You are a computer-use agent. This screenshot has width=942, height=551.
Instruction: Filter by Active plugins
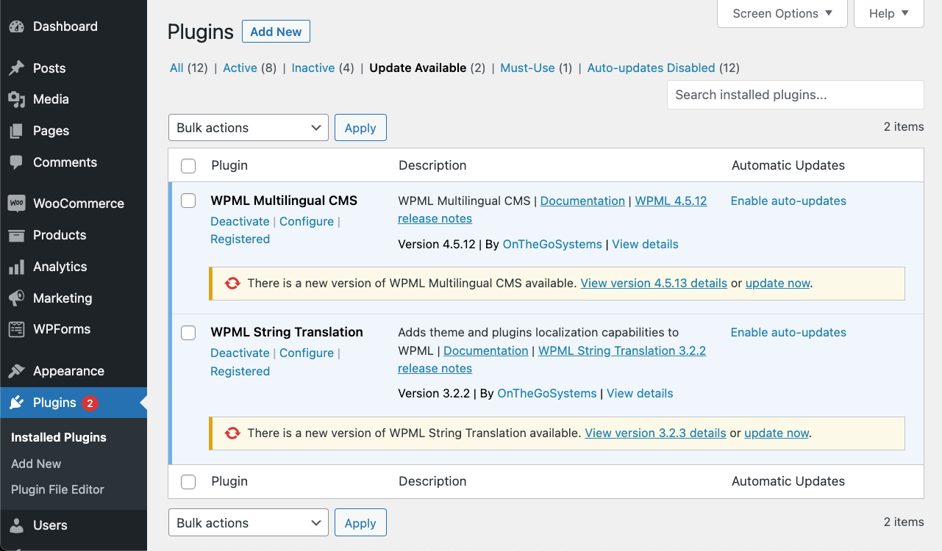[x=240, y=68]
